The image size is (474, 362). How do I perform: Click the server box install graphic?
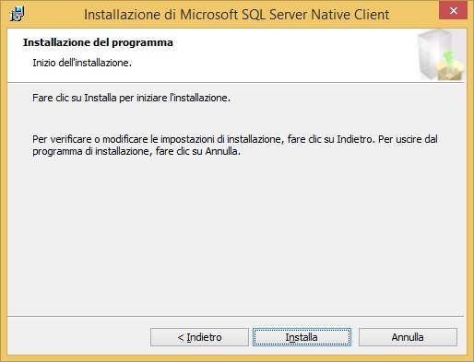pos(441,55)
